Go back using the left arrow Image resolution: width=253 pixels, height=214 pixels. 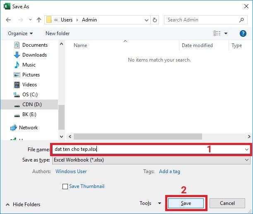(x=8, y=20)
